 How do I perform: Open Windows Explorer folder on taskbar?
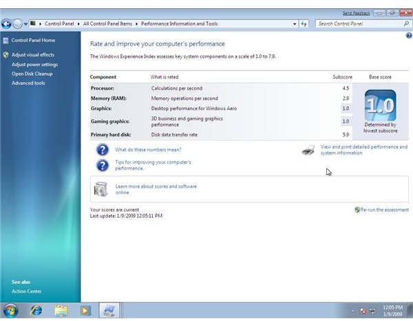coord(61,311)
